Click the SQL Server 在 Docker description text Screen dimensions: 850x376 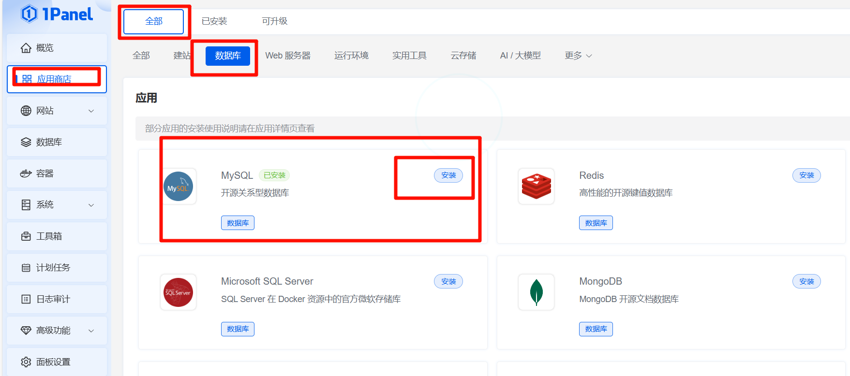click(311, 299)
